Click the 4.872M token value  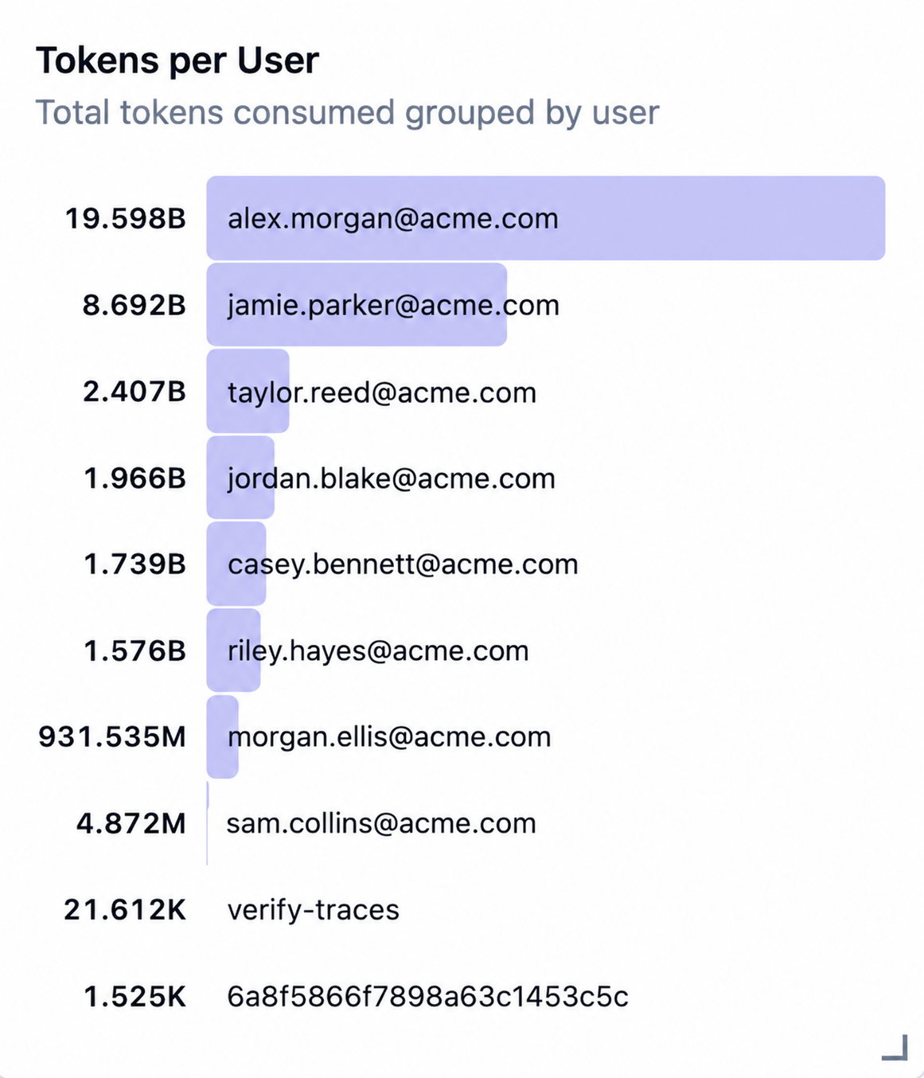pyautogui.click(x=131, y=823)
